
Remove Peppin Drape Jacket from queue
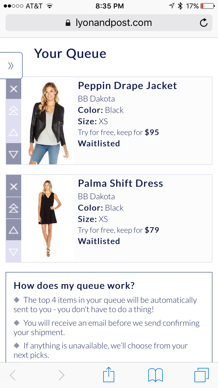tap(13, 89)
